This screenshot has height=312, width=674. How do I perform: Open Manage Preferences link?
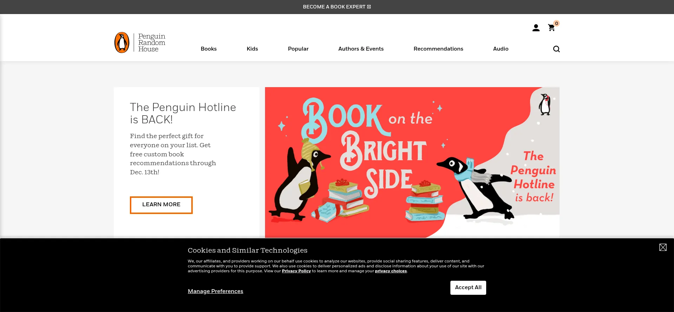(x=216, y=291)
